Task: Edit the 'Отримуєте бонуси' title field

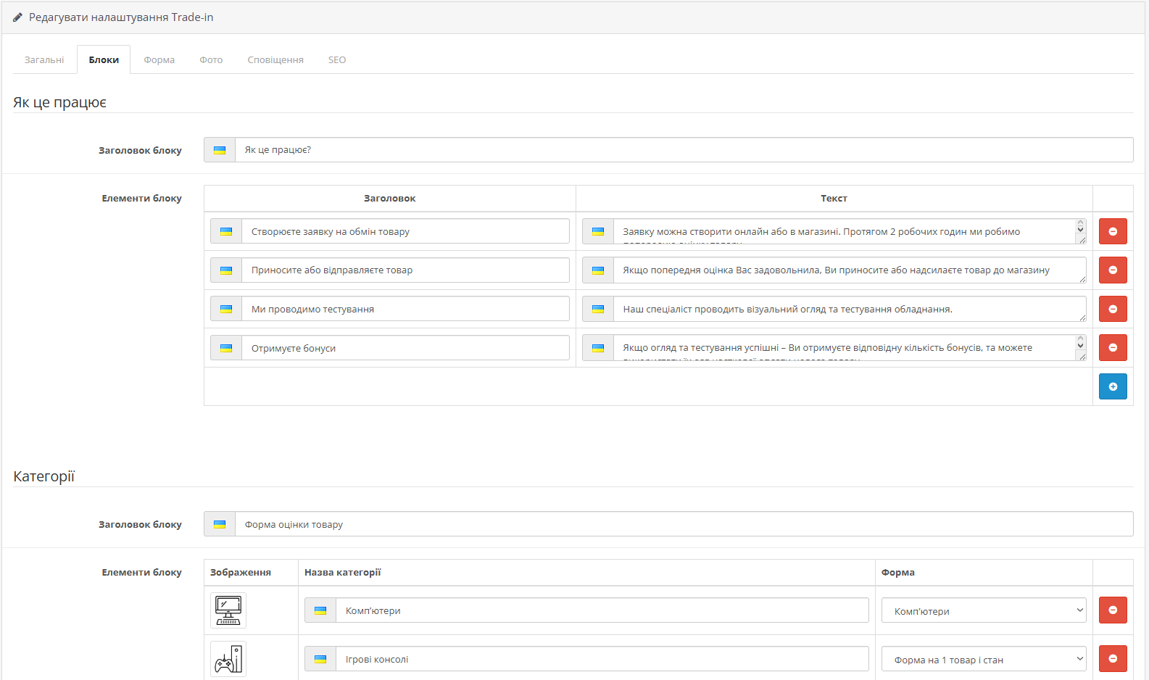Action: 406,348
